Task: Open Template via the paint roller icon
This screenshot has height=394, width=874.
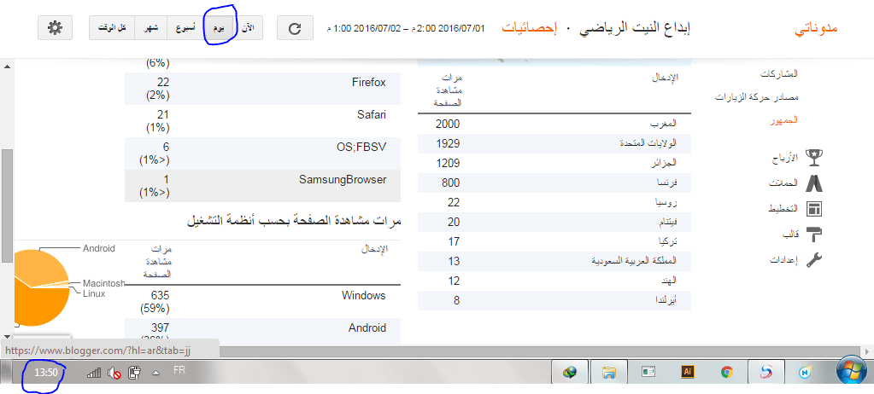Action: click(x=814, y=235)
